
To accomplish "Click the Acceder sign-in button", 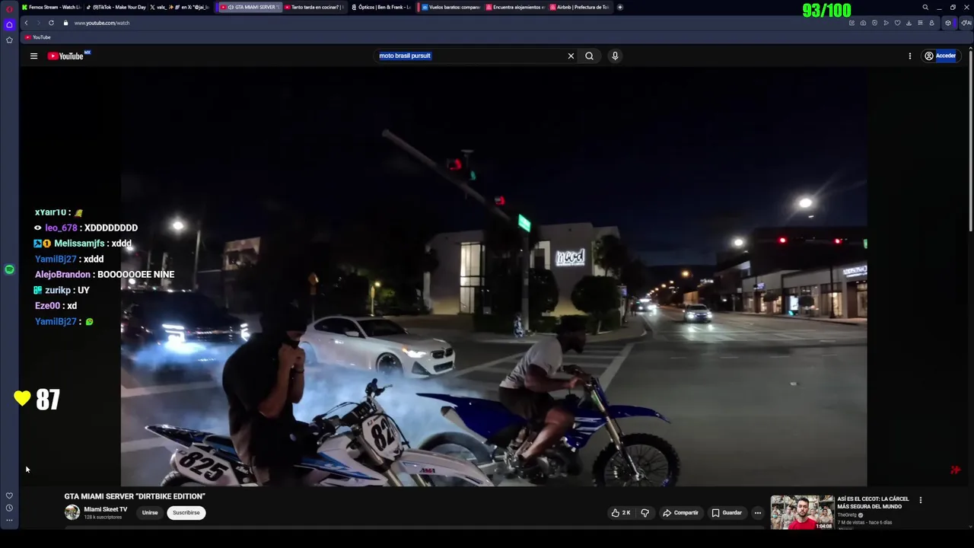I will pos(940,56).
